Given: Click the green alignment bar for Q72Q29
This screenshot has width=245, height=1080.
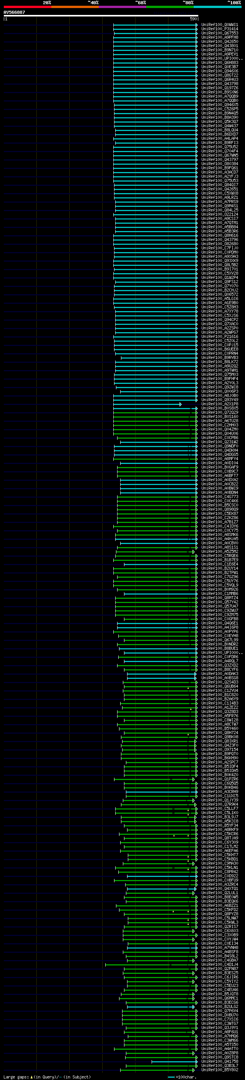Looking at the screenshot, I should 155,413.
